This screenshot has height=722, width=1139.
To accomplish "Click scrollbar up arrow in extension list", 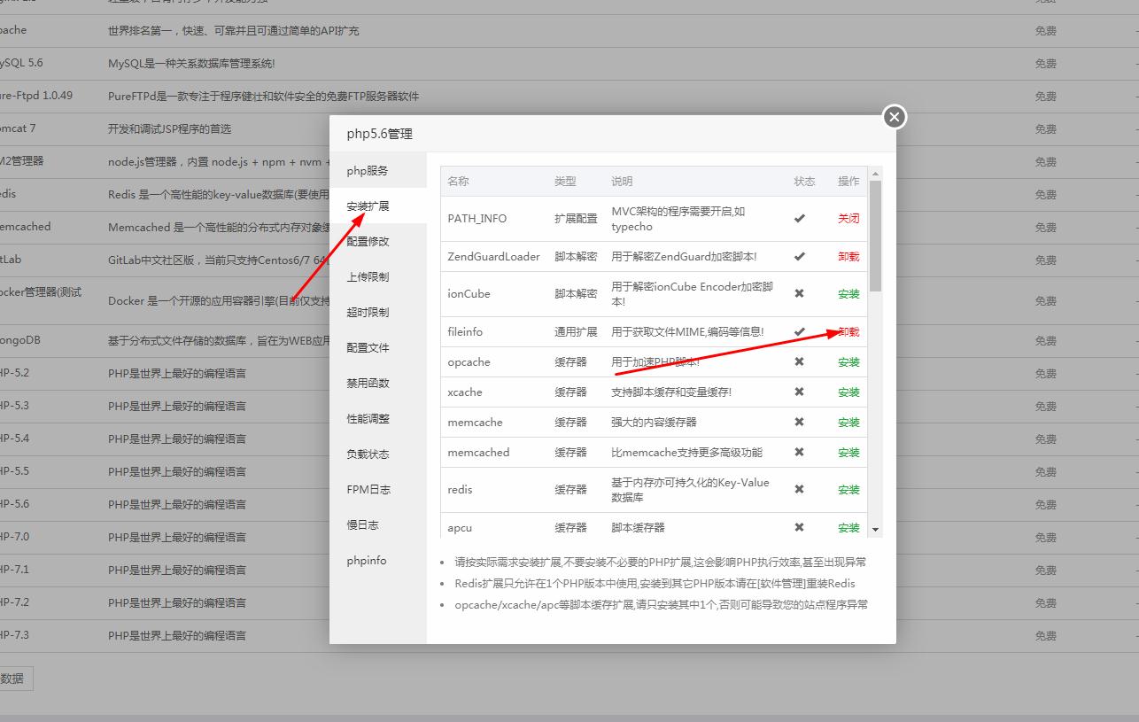I will point(875,175).
